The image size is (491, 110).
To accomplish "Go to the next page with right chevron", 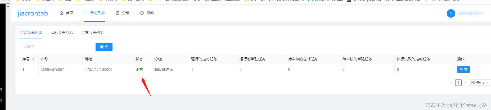I will click(x=465, y=83).
